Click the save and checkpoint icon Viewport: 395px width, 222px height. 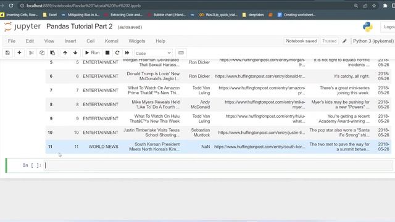point(7,53)
